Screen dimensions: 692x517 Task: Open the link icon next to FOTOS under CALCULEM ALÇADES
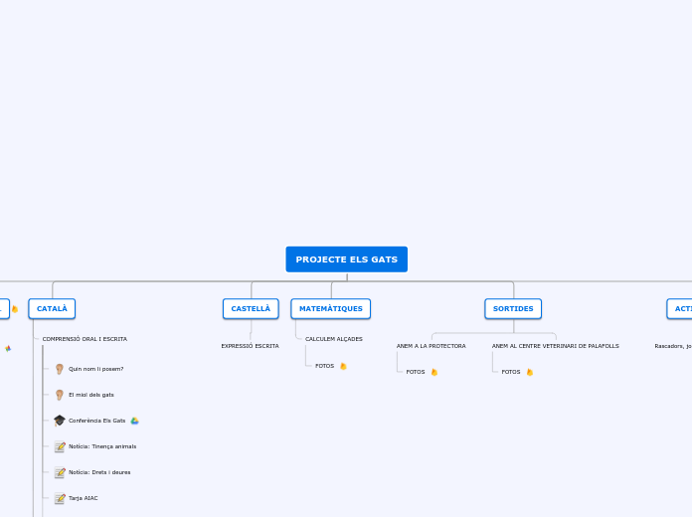point(343,366)
